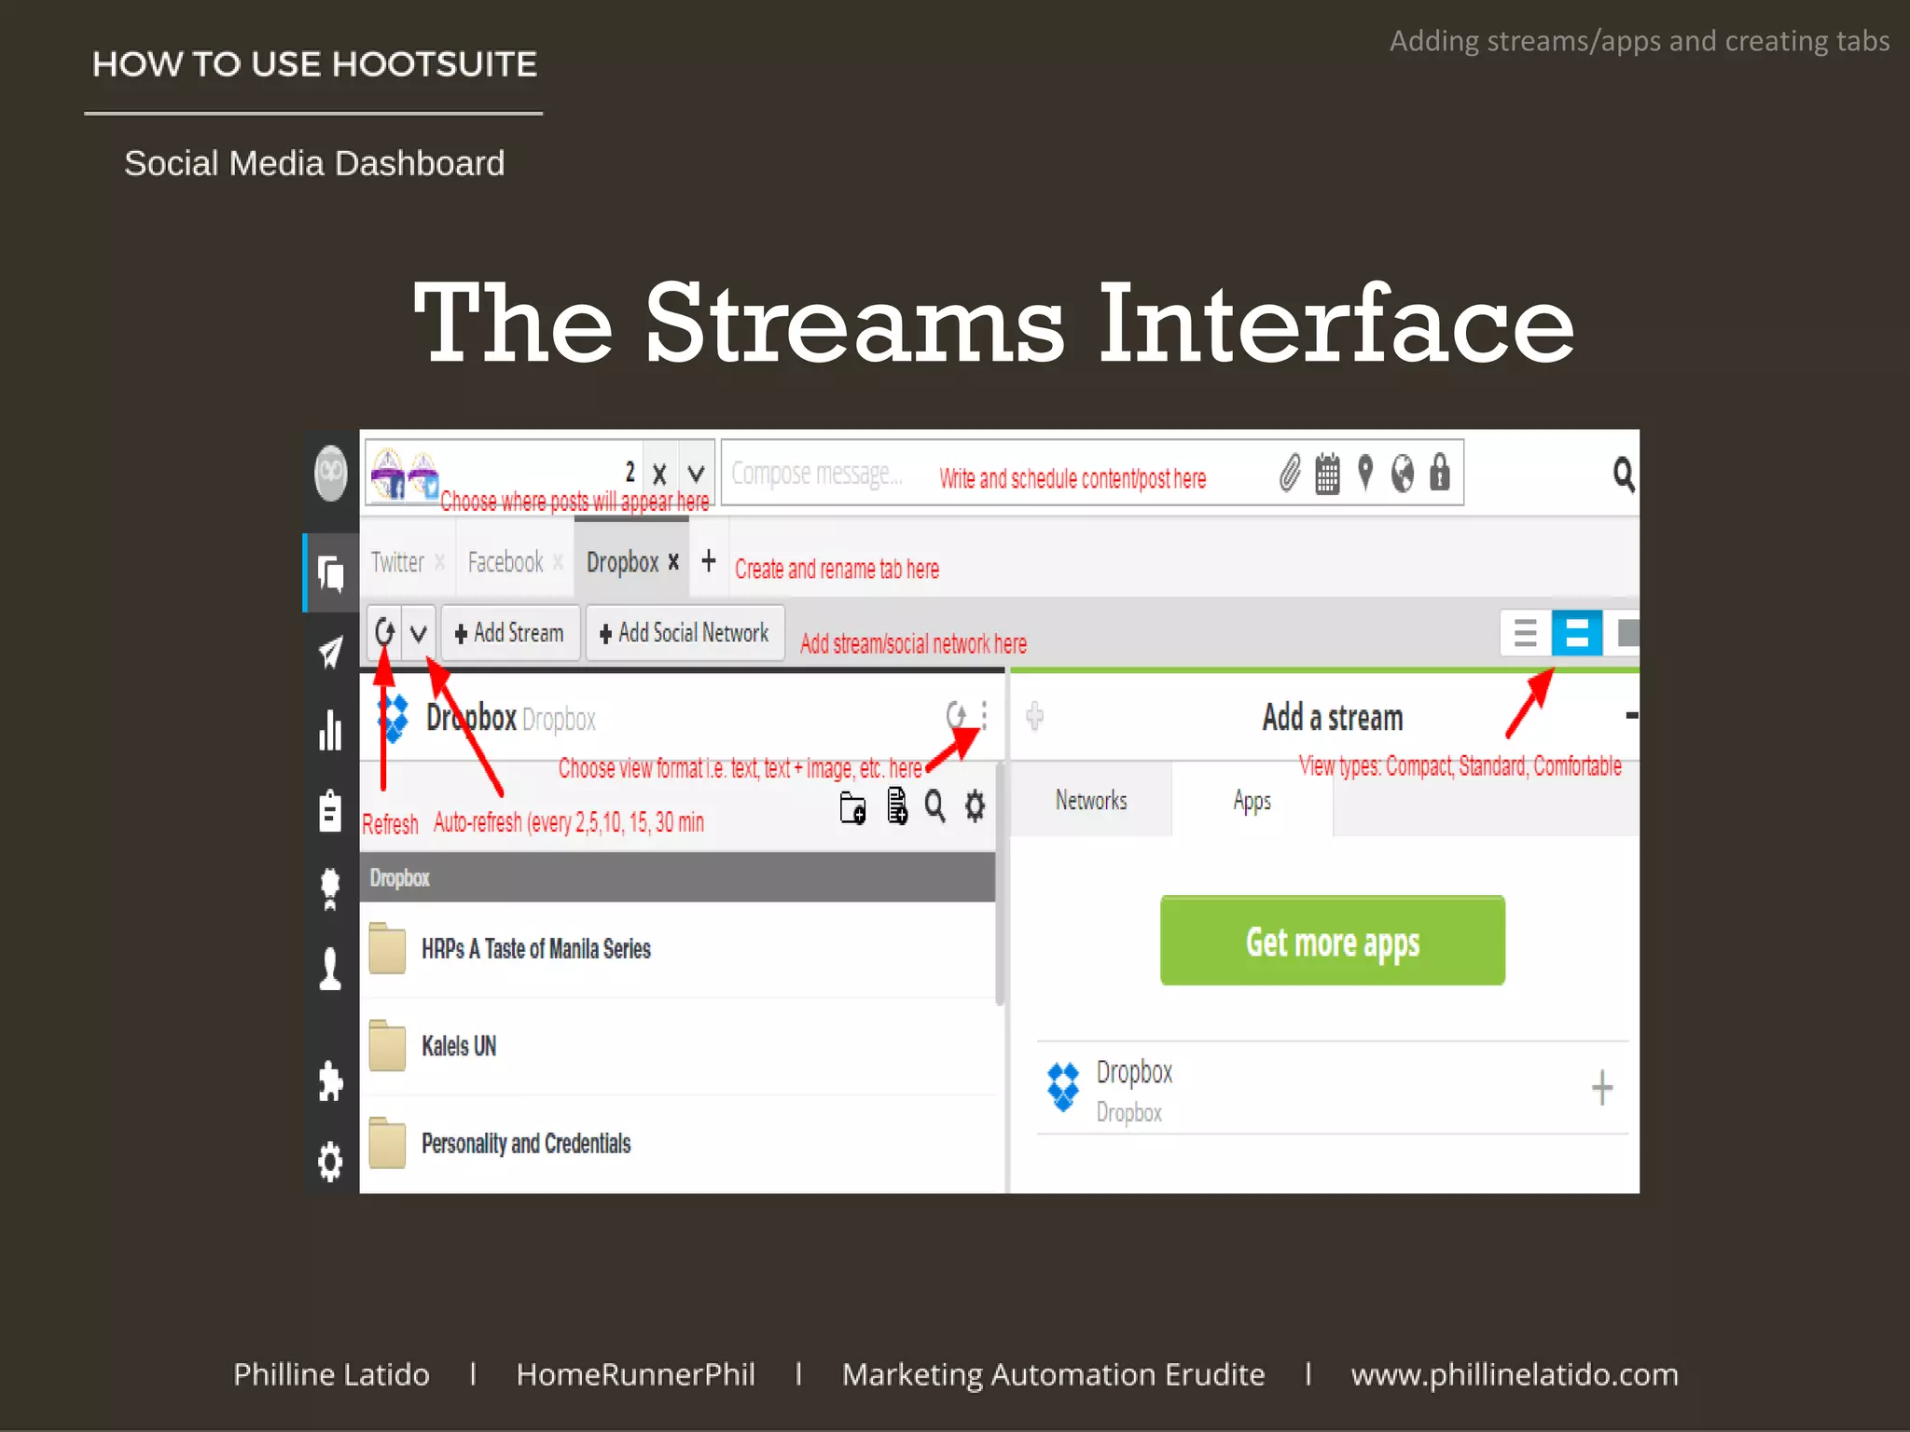Click the search magnifier in the top right
The image size is (1910, 1432).
click(x=1624, y=474)
